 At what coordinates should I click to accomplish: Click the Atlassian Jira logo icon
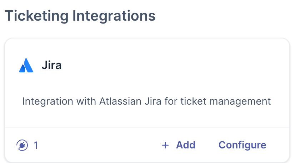coord(26,65)
